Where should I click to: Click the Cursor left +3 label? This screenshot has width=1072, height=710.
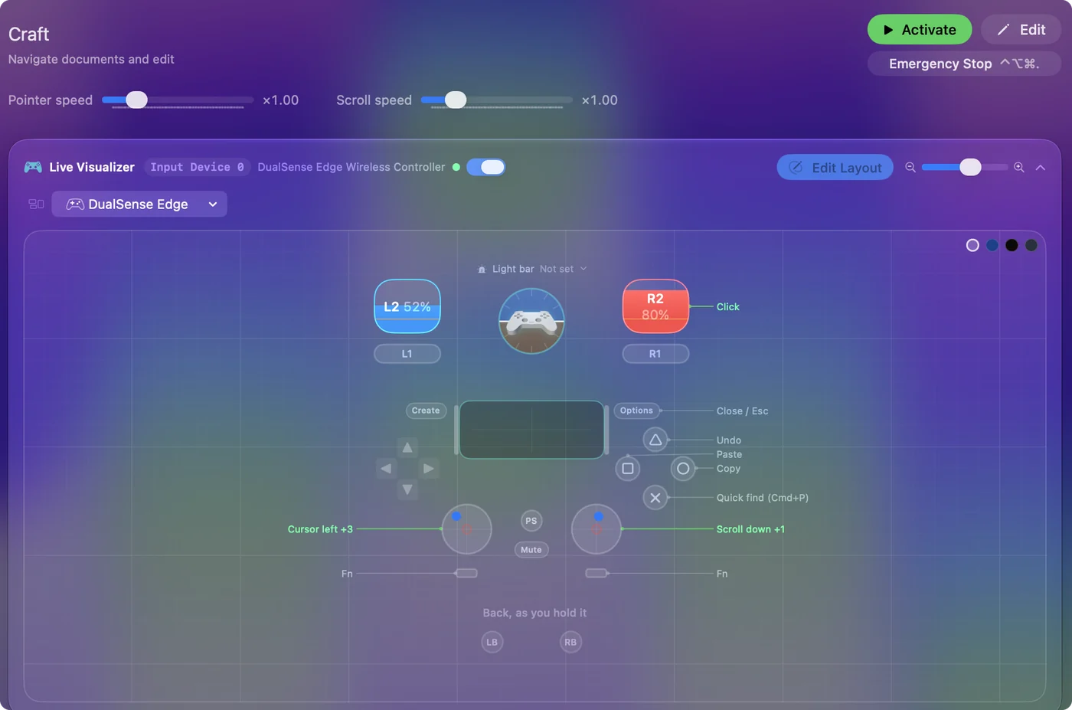tap(320, 529)
